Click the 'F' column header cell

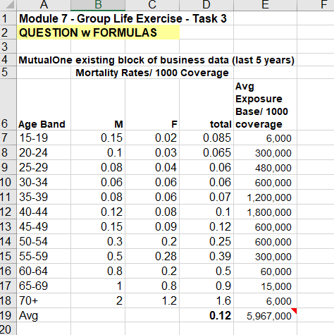[x=152, y=104]
